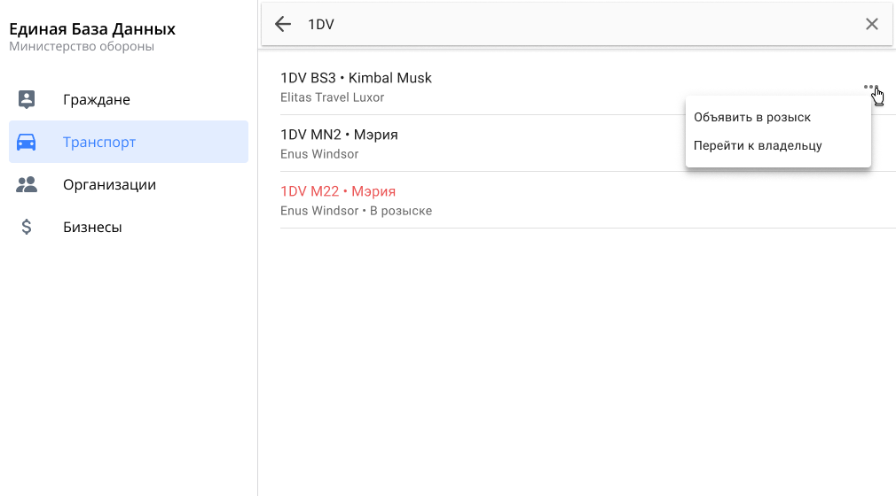The image size is (896, 496).
Task: Click the Граждане person badge icon
Action: point(27,99)
